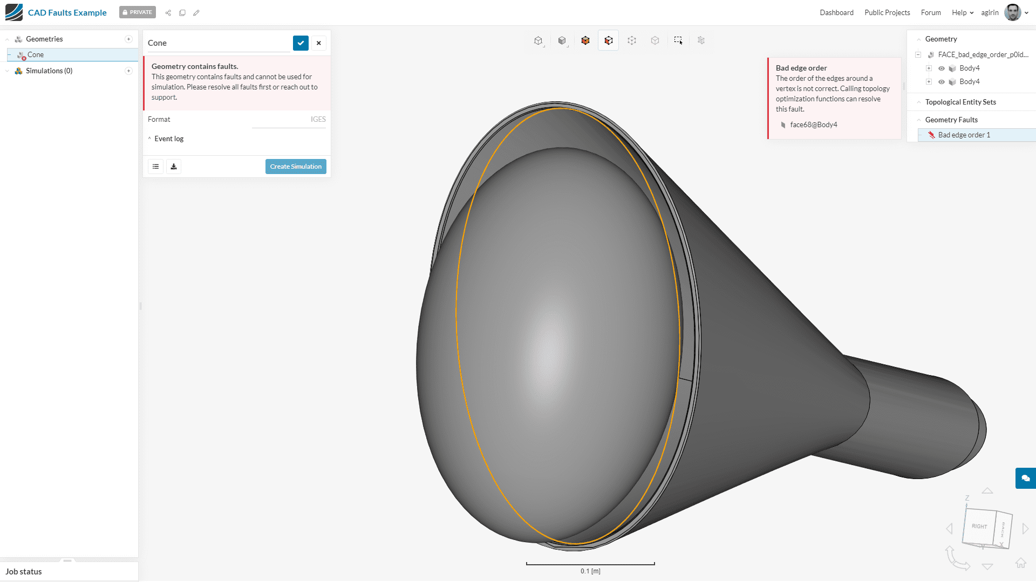Confirm Cone settings with checkmark button
This screenshot has height=582, width=1036.
tap(301, 43)
